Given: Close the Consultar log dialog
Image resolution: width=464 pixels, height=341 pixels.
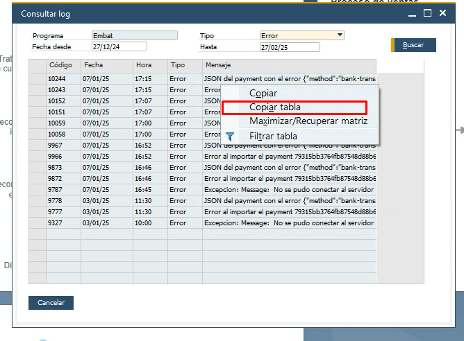Looking at the screenshot, I should point(442,12).
